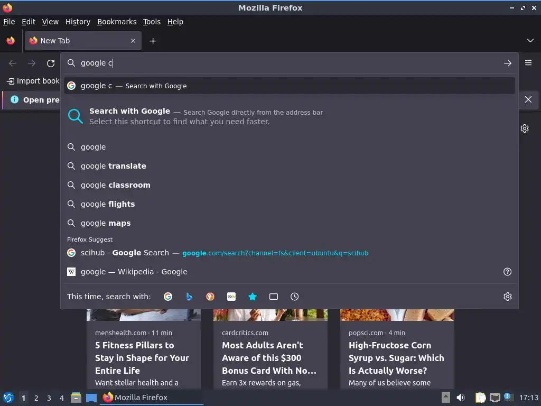This screenshot has height=406, width=541.
Task: Click the update notifier tray icon
Action: [508, 397]
